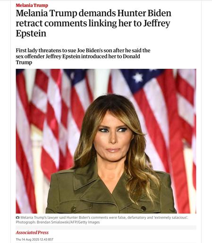Click the Brendan Smialowski/AFP/Getty Images photo credit

pyautogui.click(x=68, y=222)
